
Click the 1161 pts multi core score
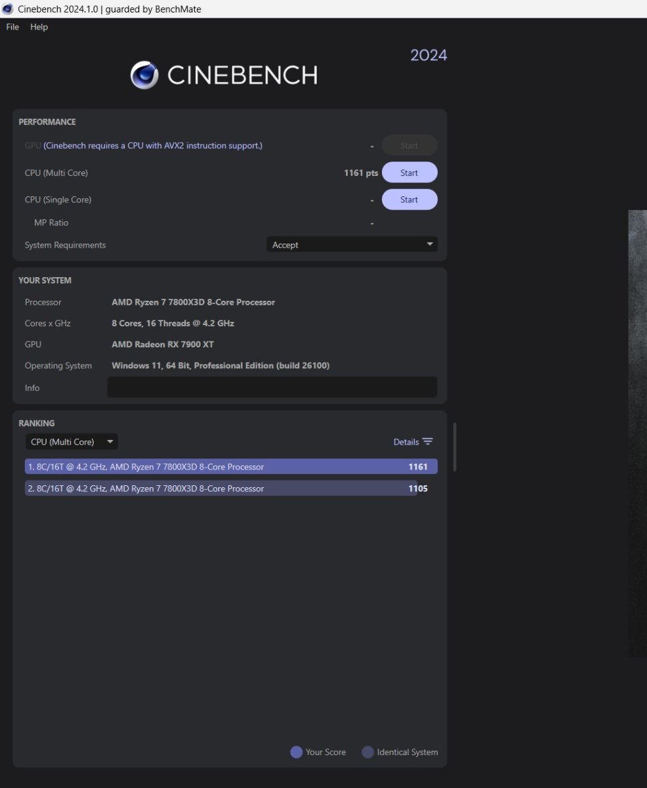(361, 173)
